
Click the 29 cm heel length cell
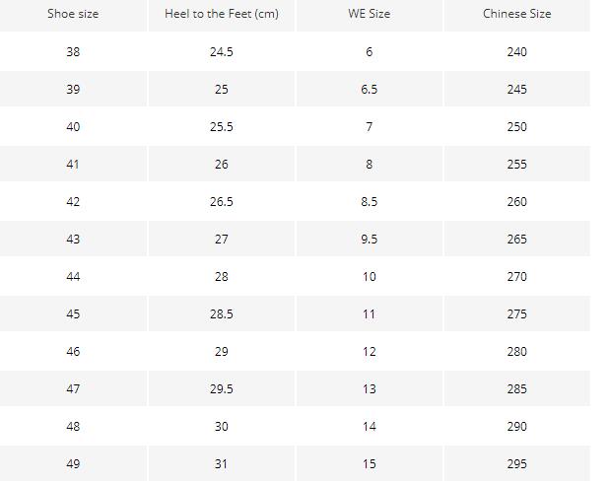point(222,351)
